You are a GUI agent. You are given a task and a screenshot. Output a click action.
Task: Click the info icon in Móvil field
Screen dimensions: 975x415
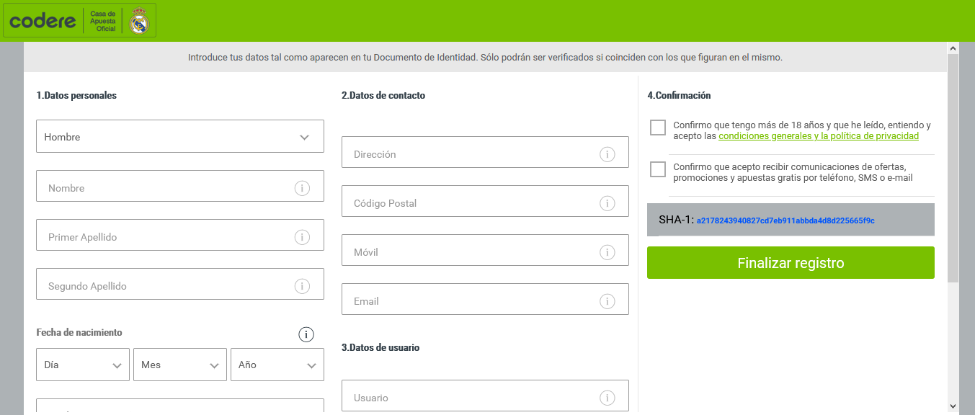coord(607,252)
